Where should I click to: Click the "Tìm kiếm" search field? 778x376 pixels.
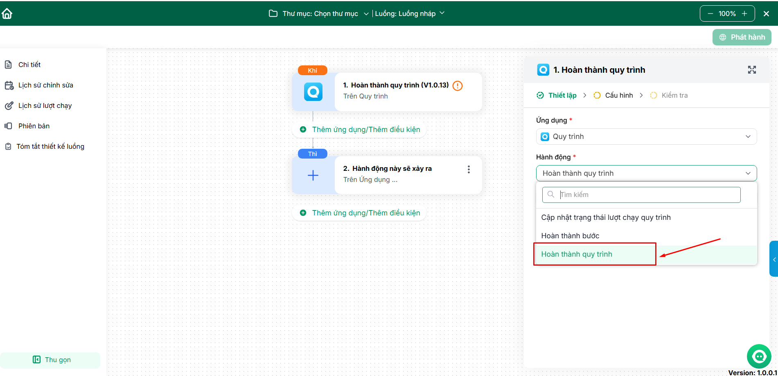pyautogui.click(x=641, y=195)
